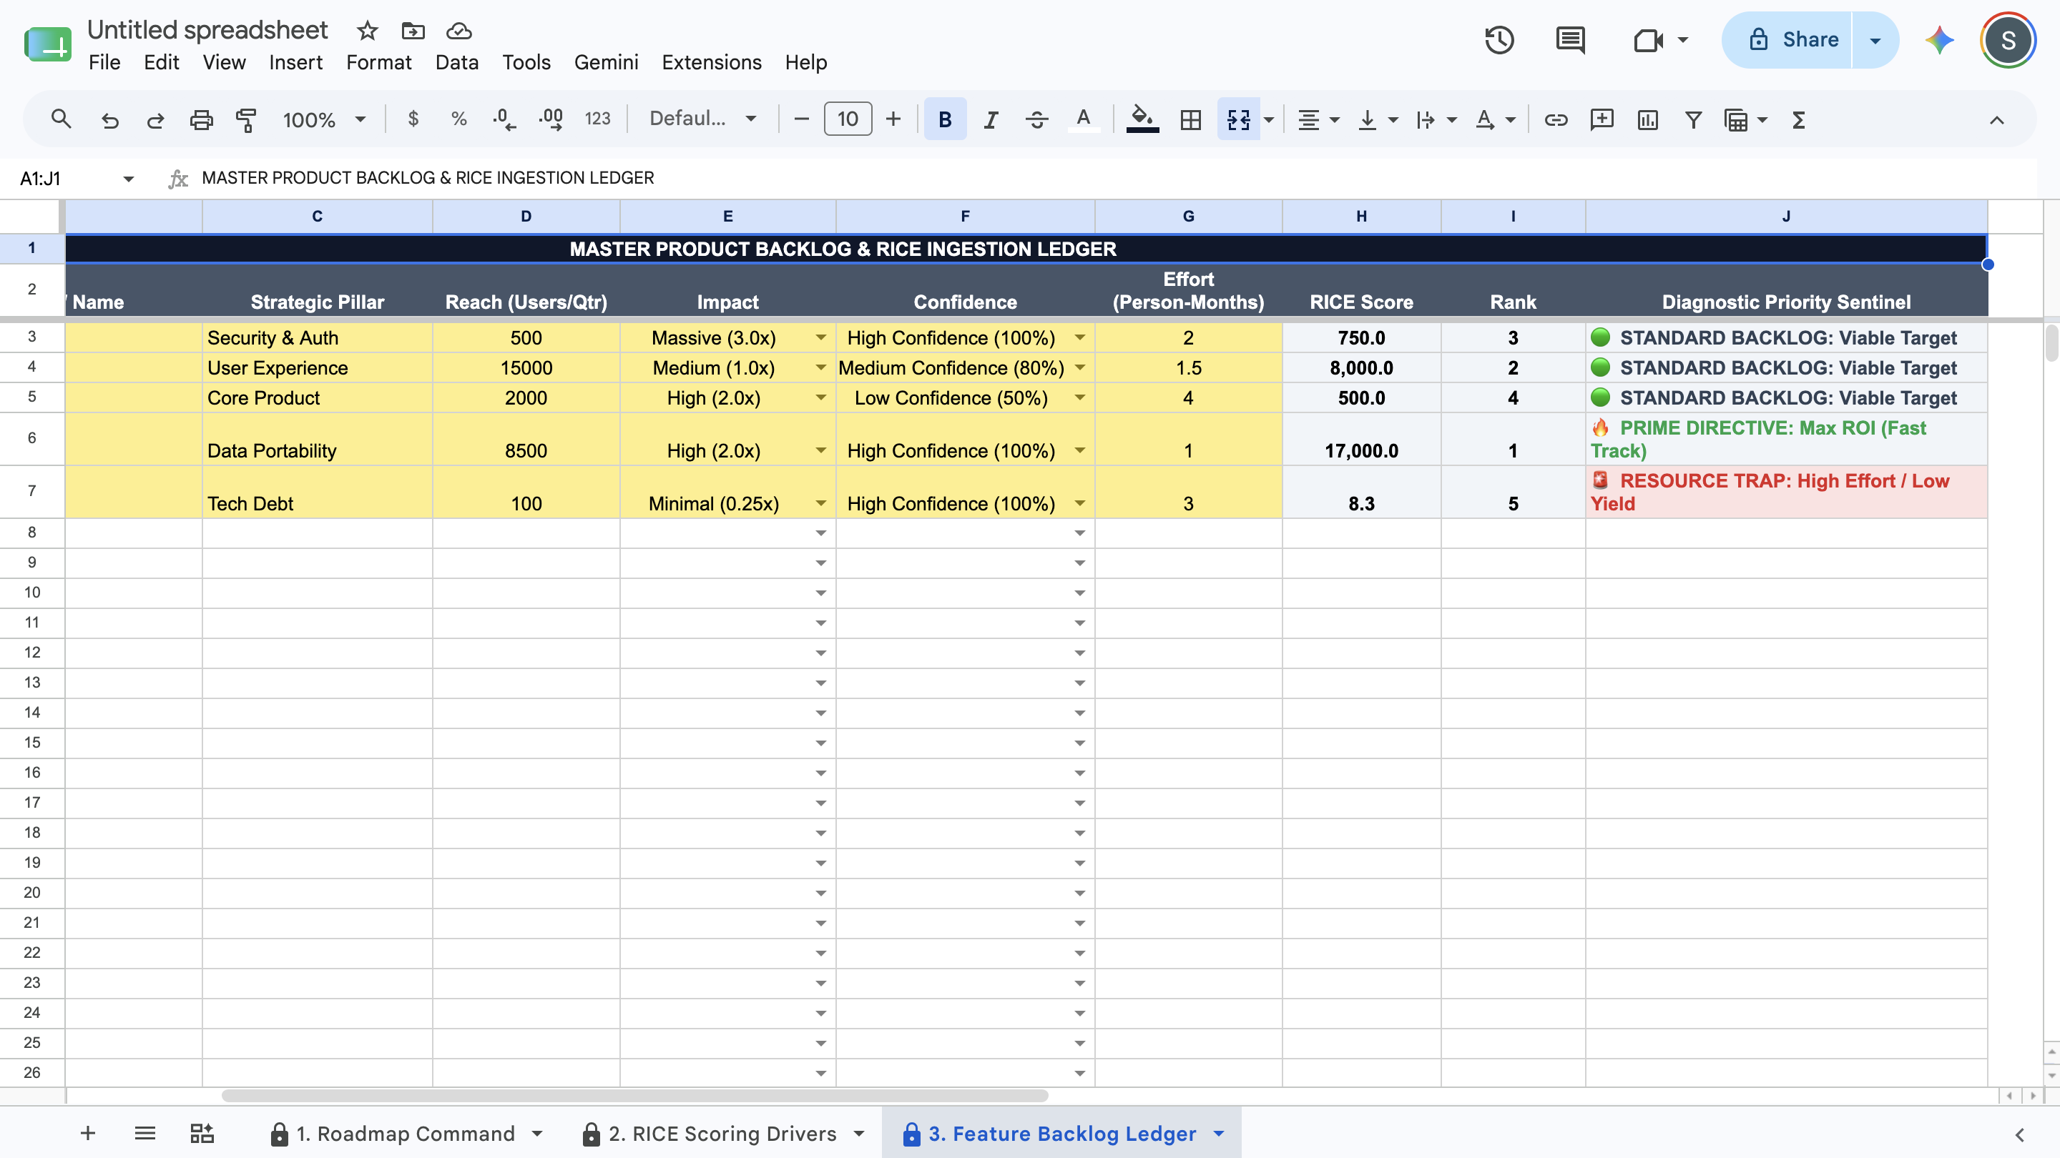Screen dimensions: 2060x1158
Task: Increase decimal places
Action: [550, 120]
